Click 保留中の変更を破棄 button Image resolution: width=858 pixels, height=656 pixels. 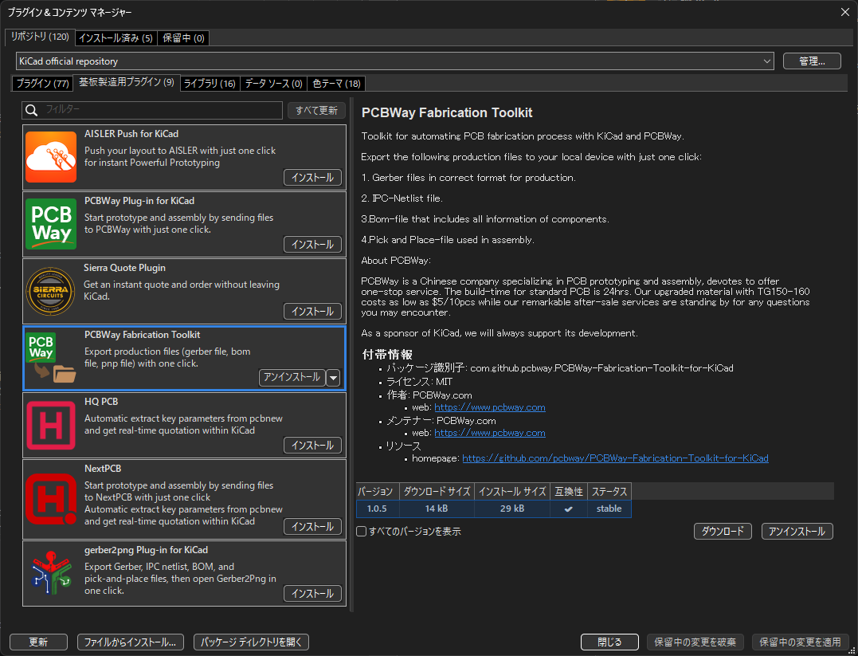click(695, 642)
